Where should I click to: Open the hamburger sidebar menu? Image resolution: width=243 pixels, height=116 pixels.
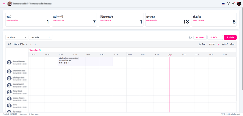click(4, 4)
